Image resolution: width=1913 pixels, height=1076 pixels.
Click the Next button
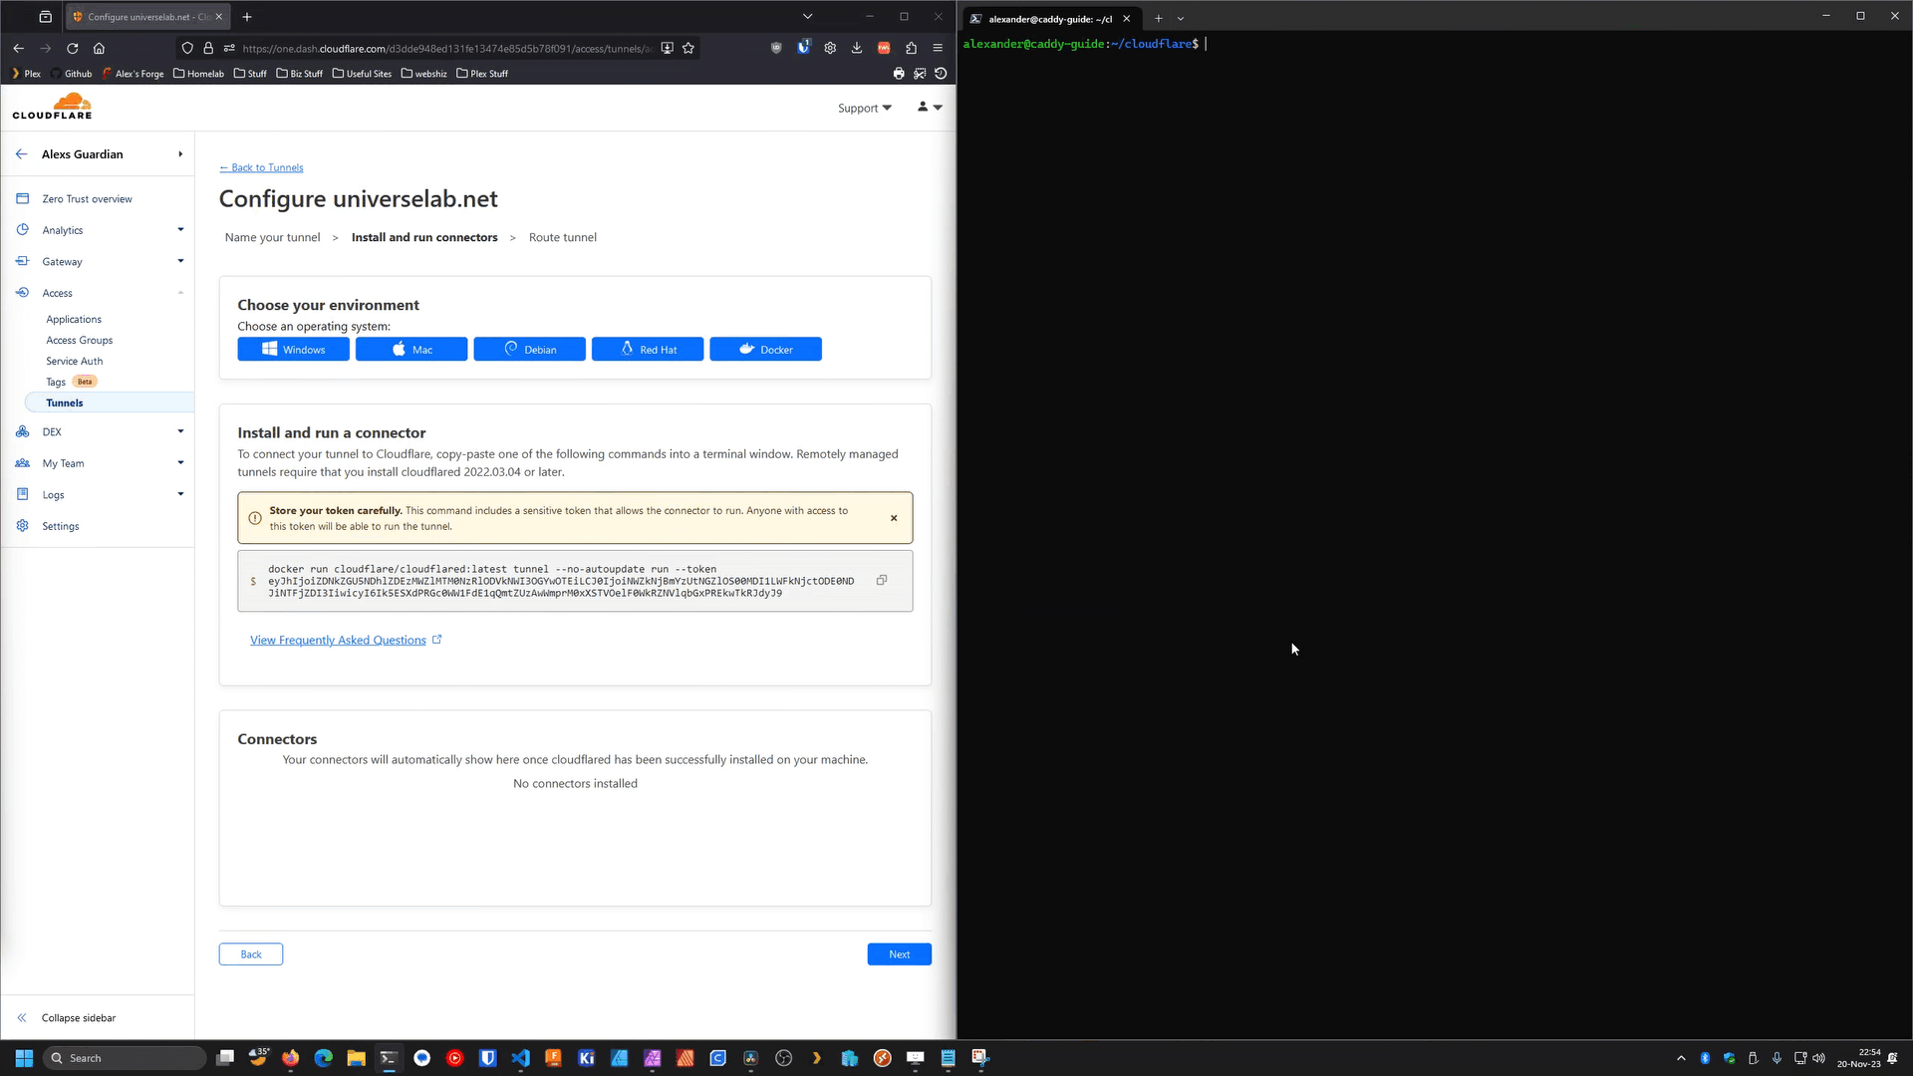click(x=898, y=953)
